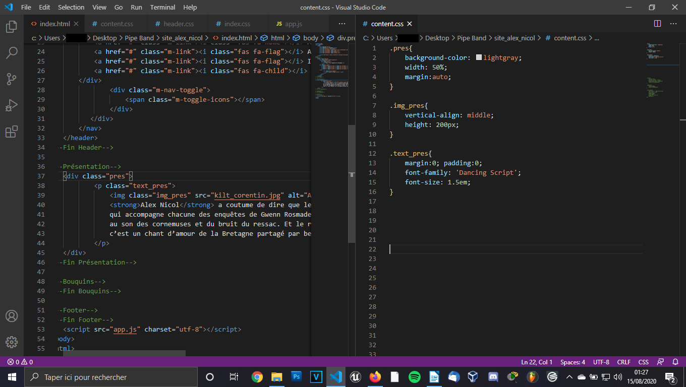Open more actions of left editor group

click(342, 24)
